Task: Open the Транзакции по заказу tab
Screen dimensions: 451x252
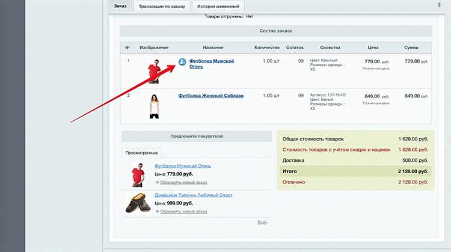Action: [162, 7]
